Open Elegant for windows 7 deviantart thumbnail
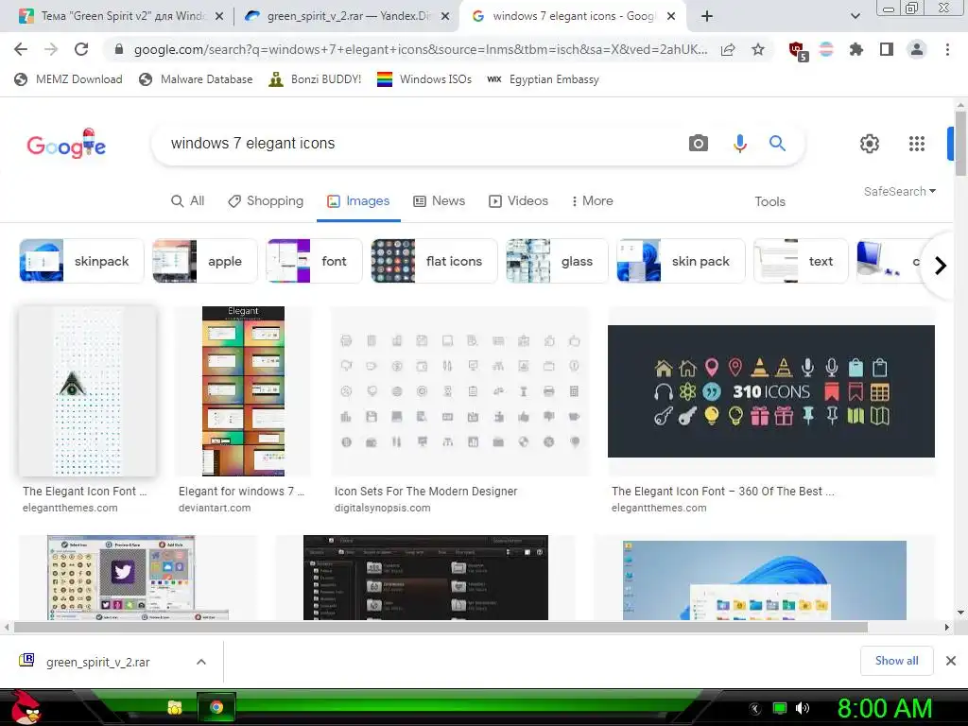968x726 pixels. (243, 390)
